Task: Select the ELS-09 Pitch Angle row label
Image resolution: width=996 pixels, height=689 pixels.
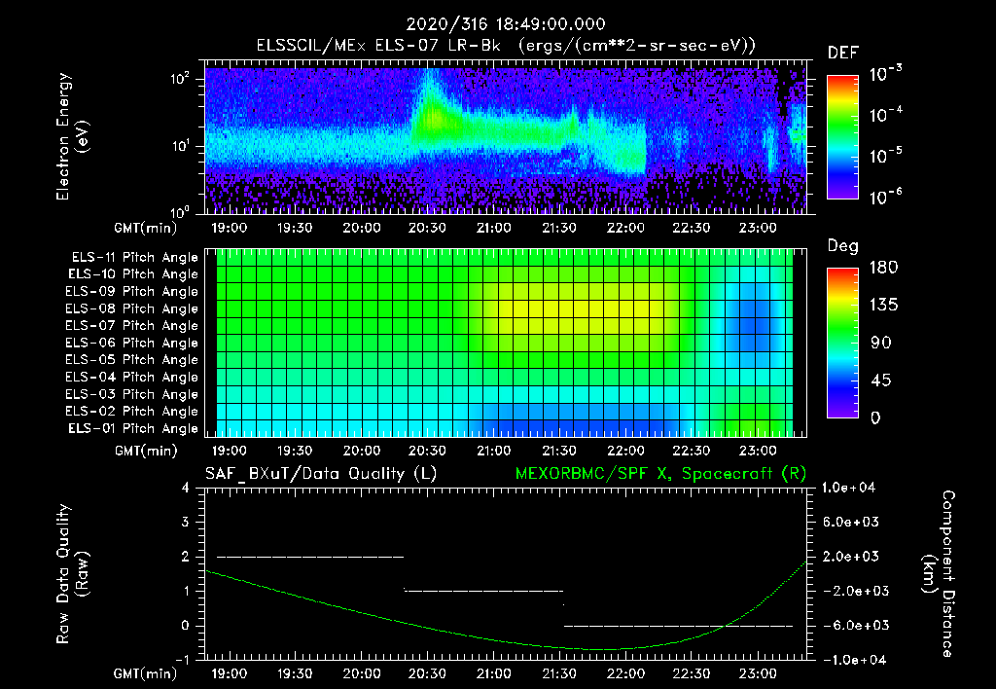Action: (132, 292)
